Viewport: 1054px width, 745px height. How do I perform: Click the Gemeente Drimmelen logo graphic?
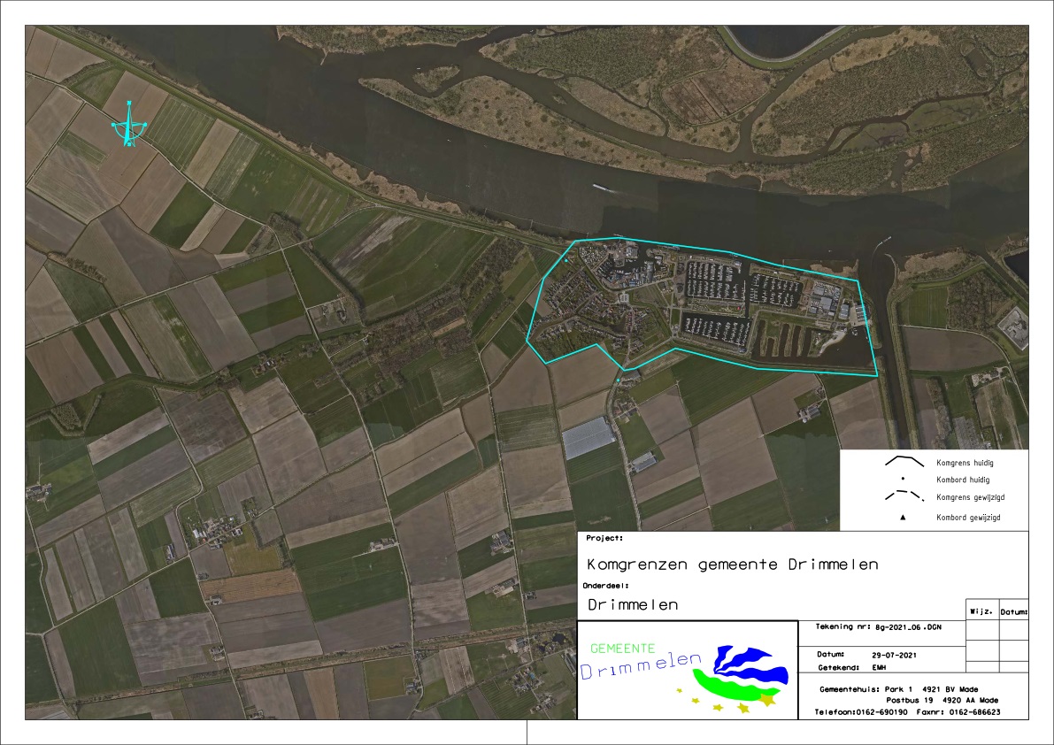tap(686, 671)
